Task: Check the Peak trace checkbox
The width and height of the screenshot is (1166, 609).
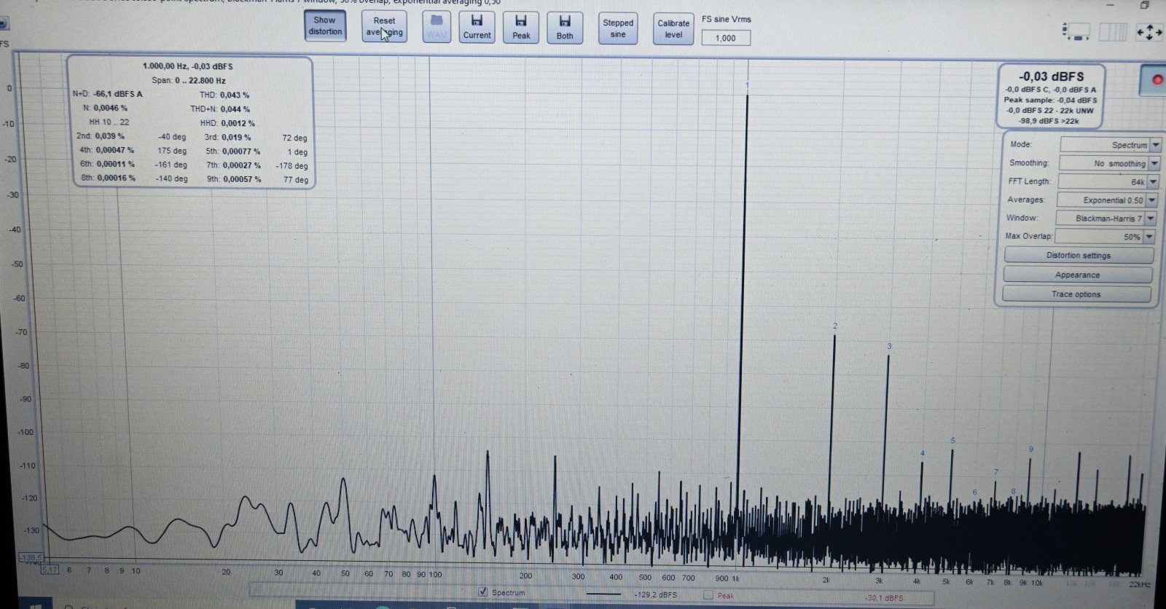Action: (x=708, y=595)
